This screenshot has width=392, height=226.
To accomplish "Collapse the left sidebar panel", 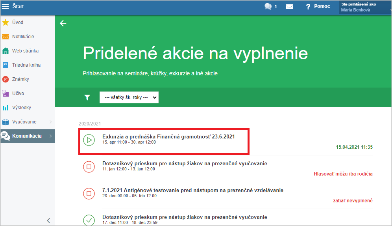I will pos(48,220).
